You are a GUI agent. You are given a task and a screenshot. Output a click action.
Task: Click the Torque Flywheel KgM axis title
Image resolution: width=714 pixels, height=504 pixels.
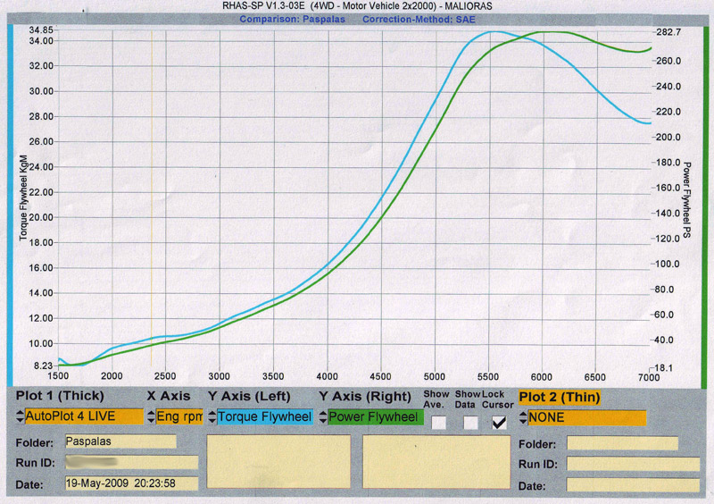(23, 198)
